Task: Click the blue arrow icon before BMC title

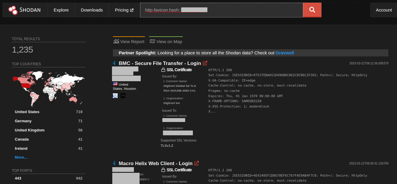Action: 114,63
